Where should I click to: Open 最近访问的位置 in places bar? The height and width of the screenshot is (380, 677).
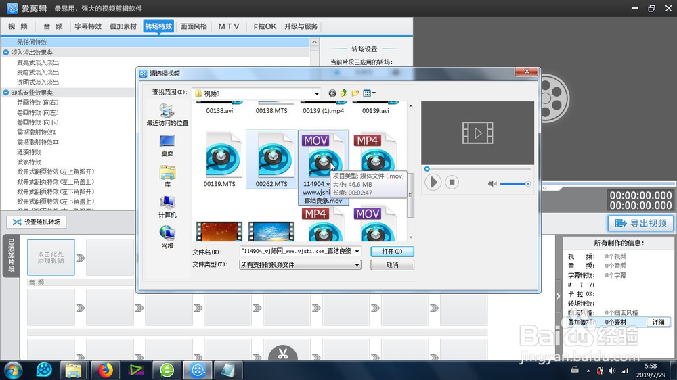167,115
